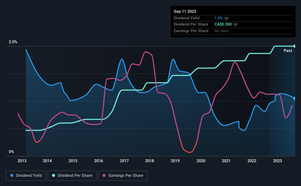Click the 2.0% y-axis label
Screen dimensions: 301x186
click(13, 42)
